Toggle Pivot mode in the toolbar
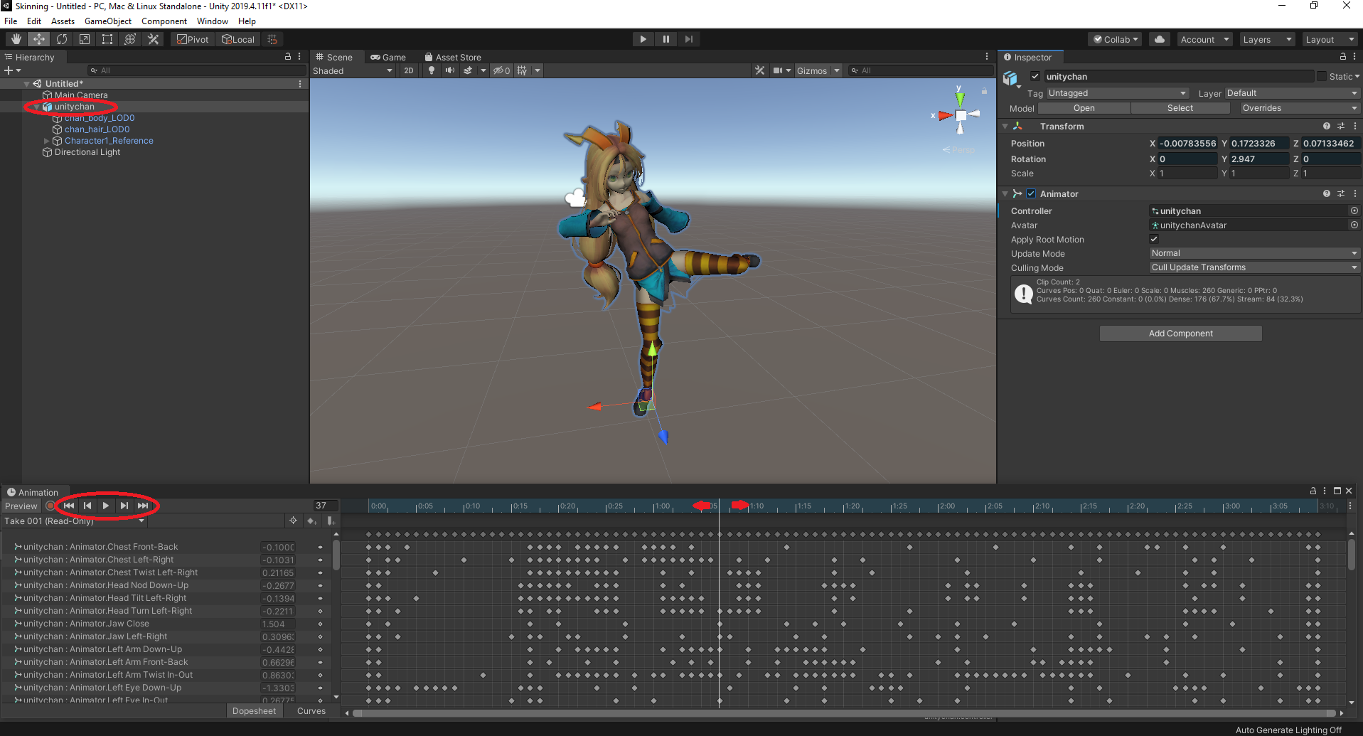 (192, 39)
